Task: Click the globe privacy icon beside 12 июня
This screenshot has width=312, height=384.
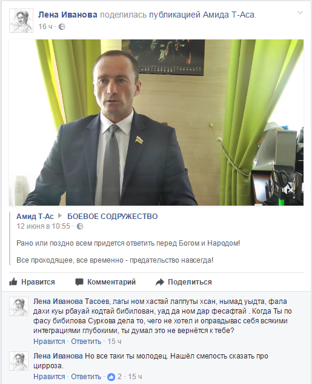Action: [80, 226]
